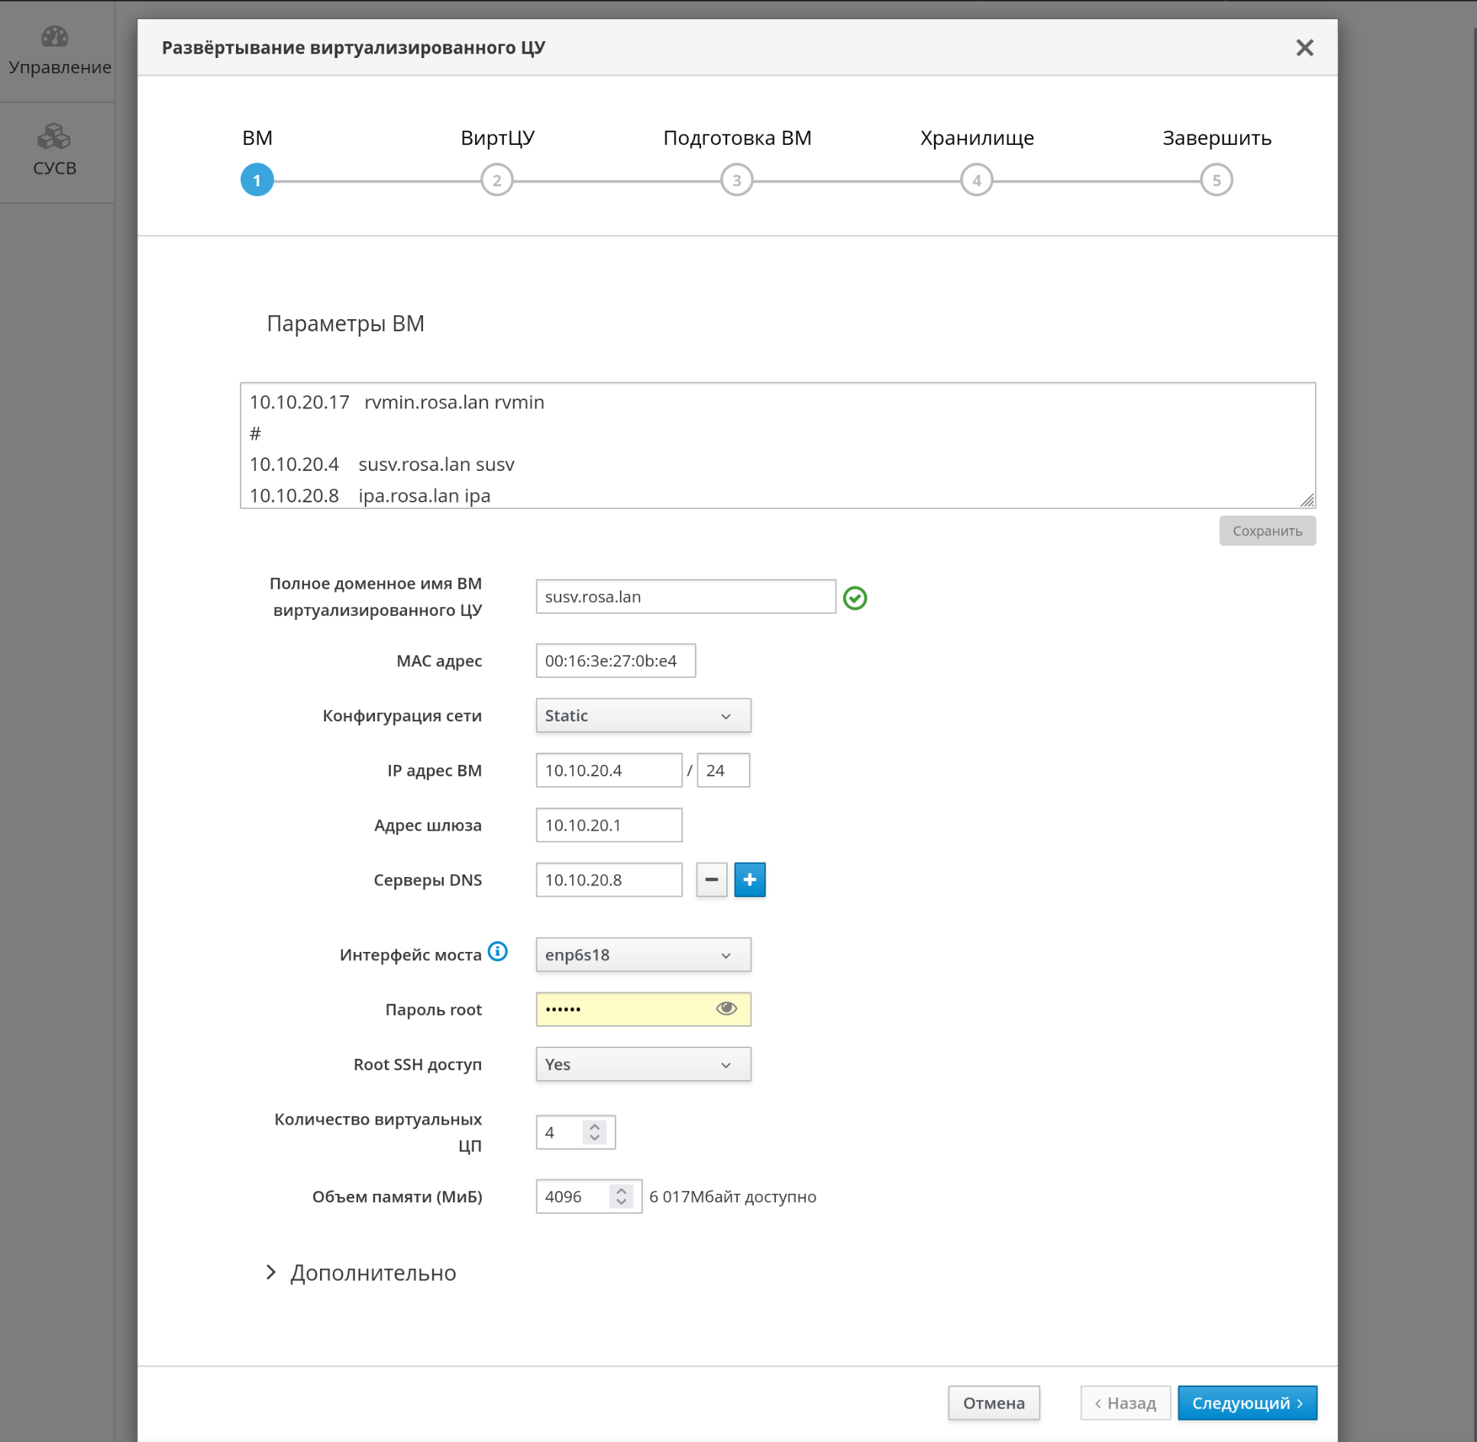Close the deployment dialog with X
The height and width of the screenshot is (1442, 1477).
[1304, 48]
